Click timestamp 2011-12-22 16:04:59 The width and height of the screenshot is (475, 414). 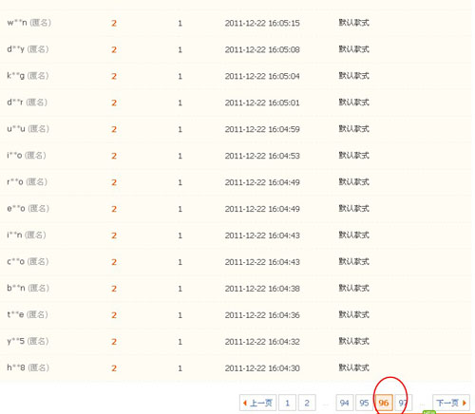(x=262, y=129)
